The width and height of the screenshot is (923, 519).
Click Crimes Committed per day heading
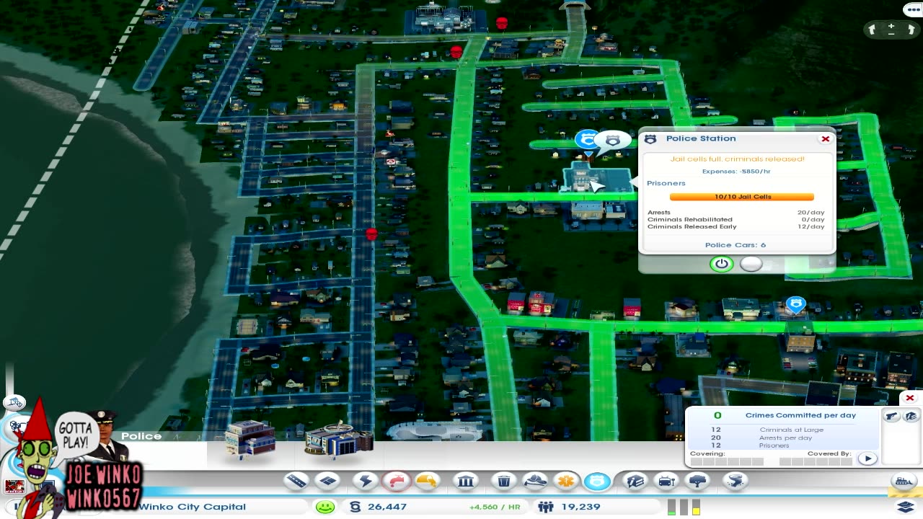[800, 415]
